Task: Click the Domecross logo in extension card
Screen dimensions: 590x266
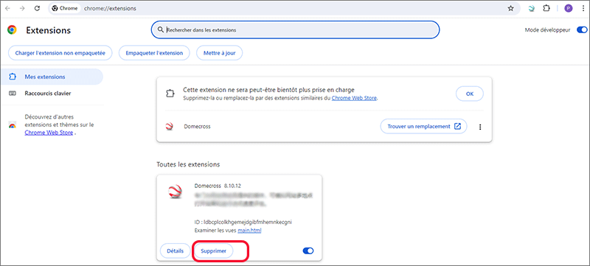Action: coord(175,192)
